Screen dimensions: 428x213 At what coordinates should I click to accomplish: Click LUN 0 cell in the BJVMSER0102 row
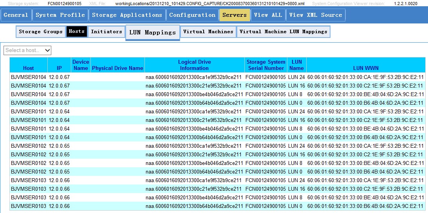(x=295, y=172)
